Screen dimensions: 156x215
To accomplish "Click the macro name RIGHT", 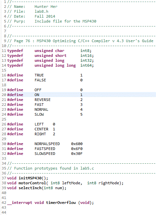I will (40, 134).
